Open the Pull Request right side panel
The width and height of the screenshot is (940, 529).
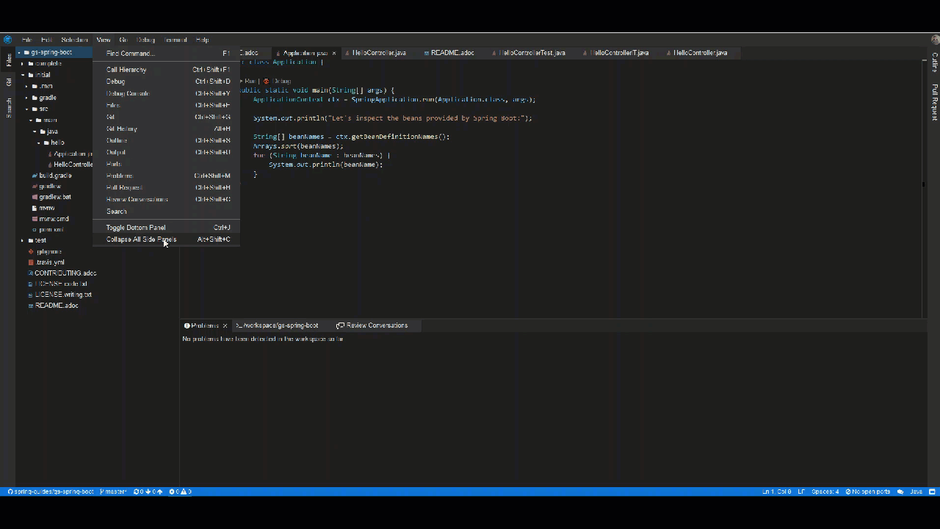tap(934, 102)
